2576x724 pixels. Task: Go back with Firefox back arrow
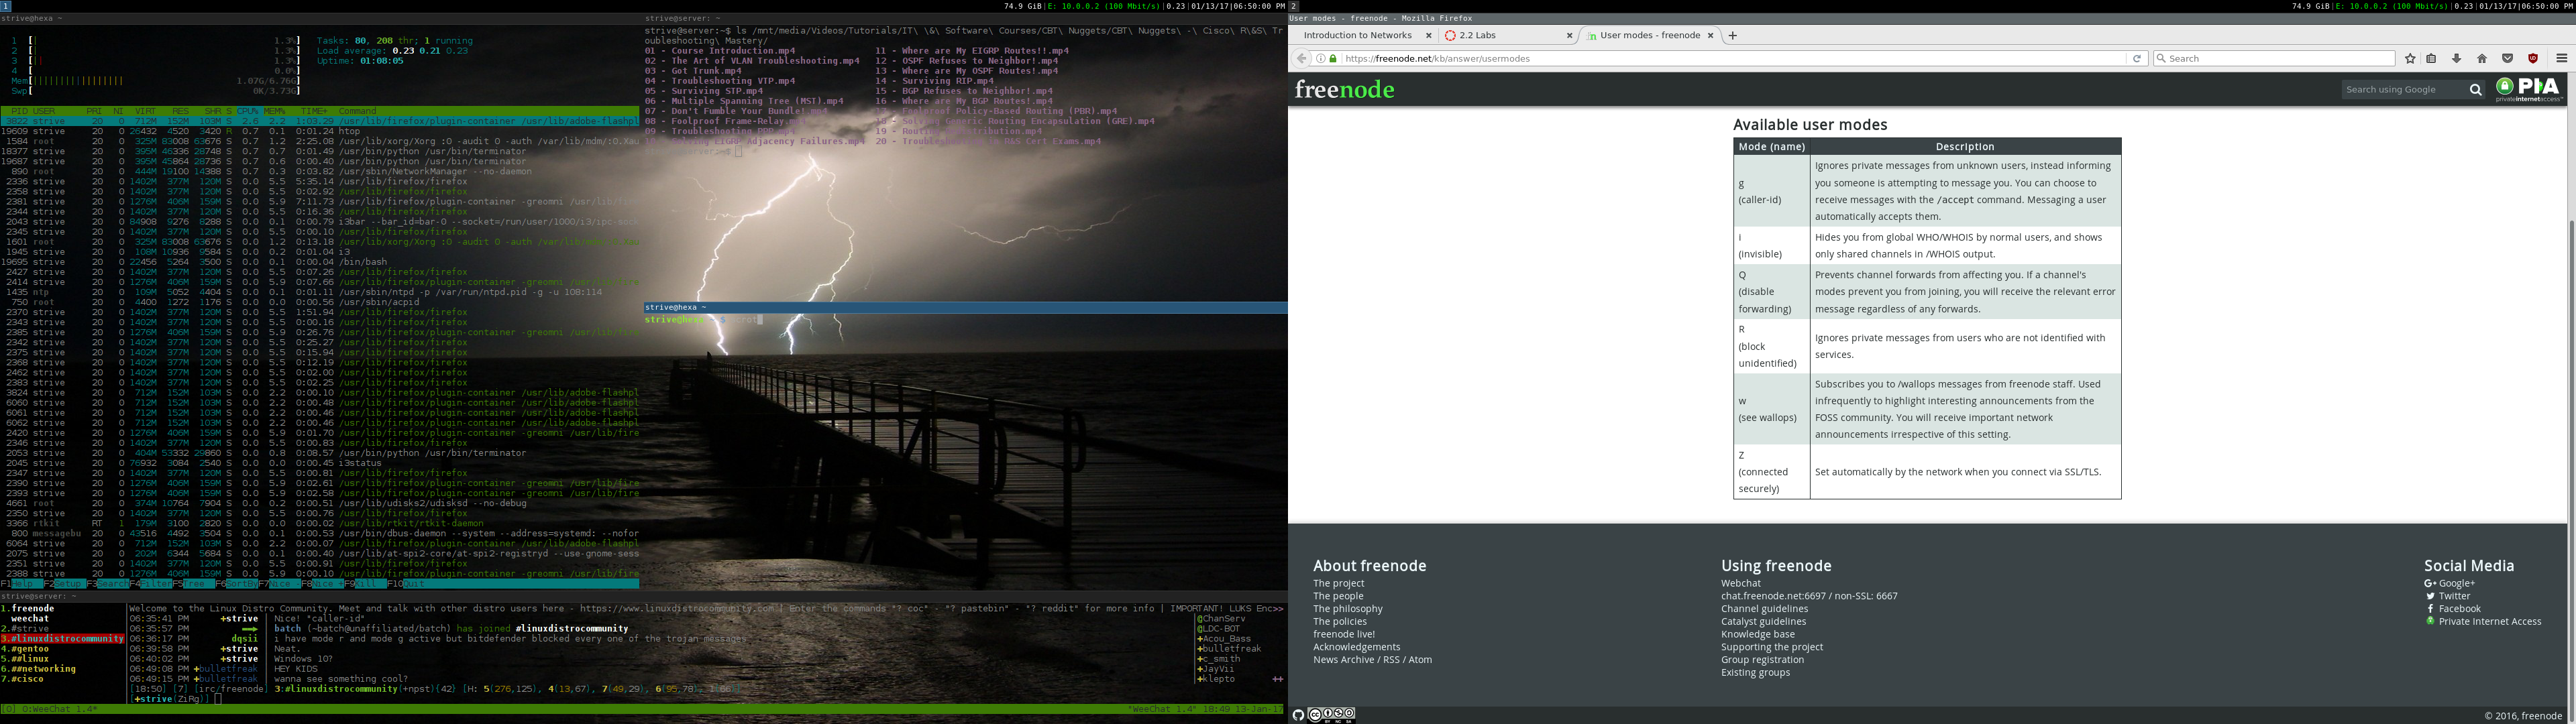click(x=1301, y=58)
